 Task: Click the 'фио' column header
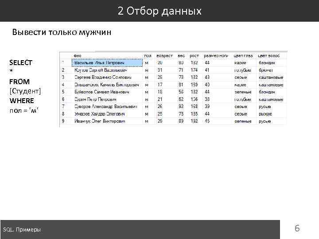(78, 56)
